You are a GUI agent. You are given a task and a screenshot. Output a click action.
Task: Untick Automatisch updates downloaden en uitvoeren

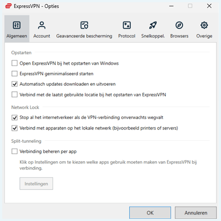15,84
